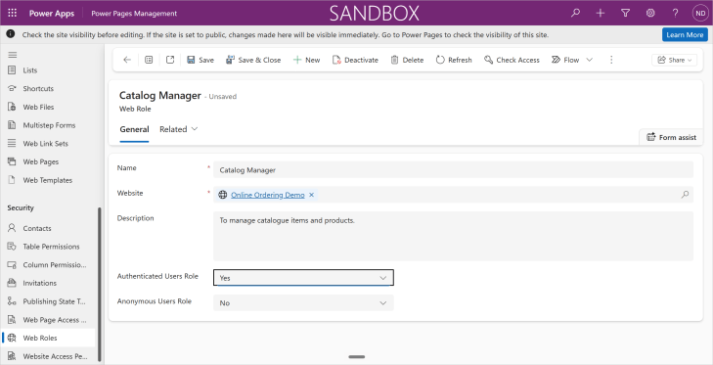Create a New web role record

pyautogui.click(x=306, y=60)
